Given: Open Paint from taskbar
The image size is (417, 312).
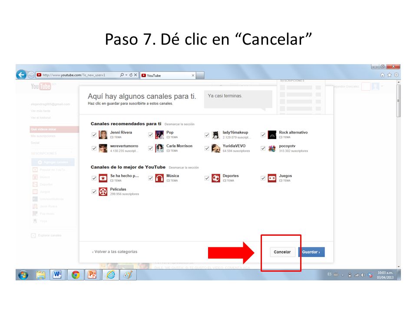Looking at the screenshot, I should (x=128, y=275).
